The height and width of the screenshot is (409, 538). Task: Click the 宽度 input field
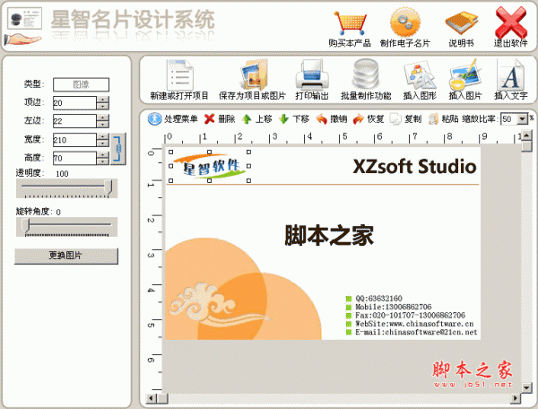74,140
